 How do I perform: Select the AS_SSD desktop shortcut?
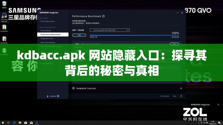(x=4, y=40)
